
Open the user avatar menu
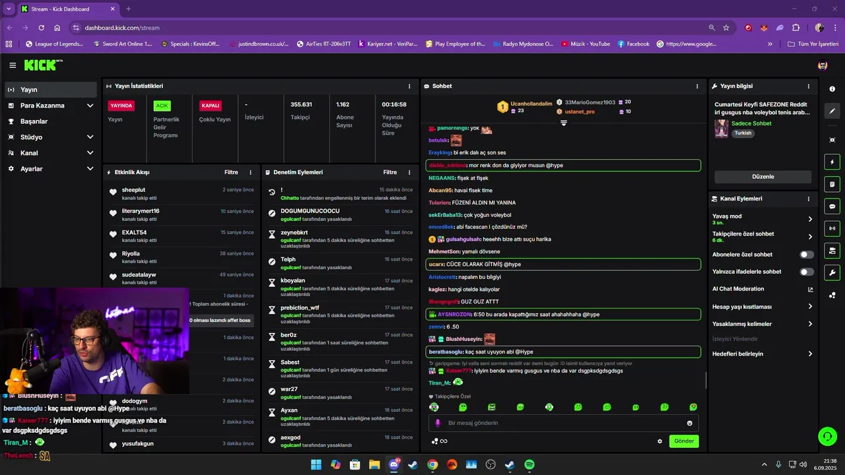click(823, 65)
